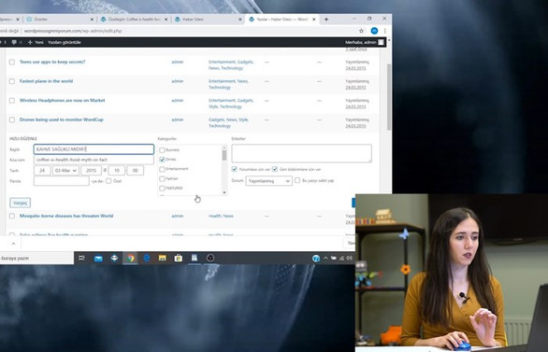Switch to the Özellikler Coffee tab
The height and width of the screenshot is (352, 548).
point(134,20)
